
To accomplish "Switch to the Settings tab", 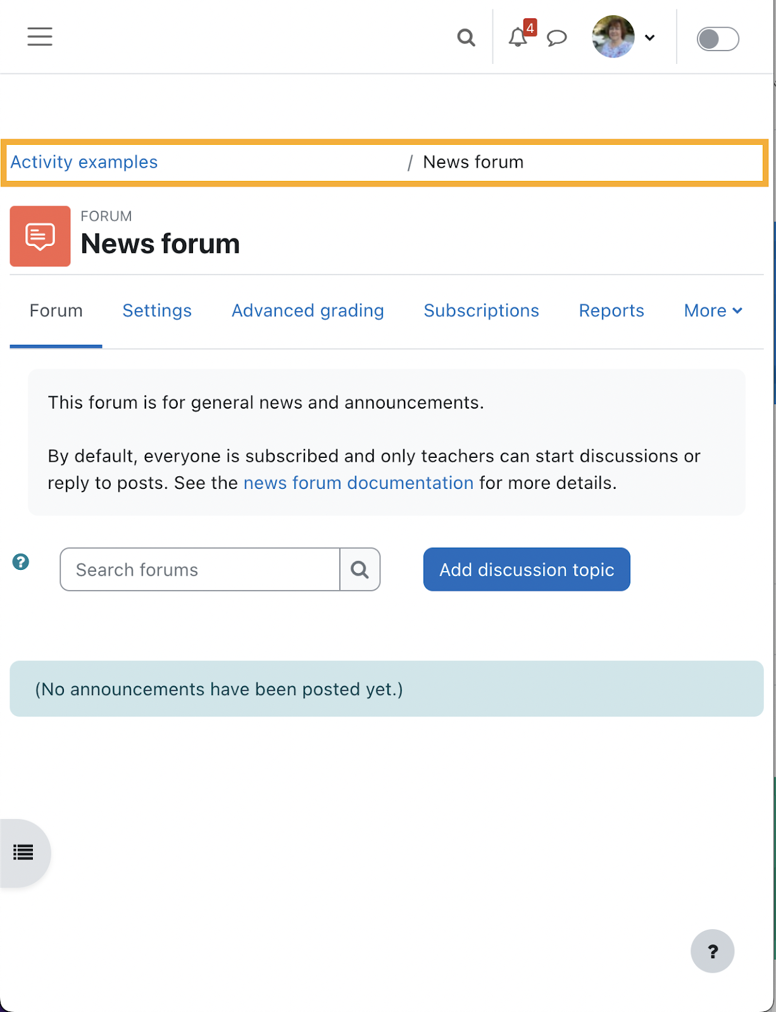I will pos(157,311).
